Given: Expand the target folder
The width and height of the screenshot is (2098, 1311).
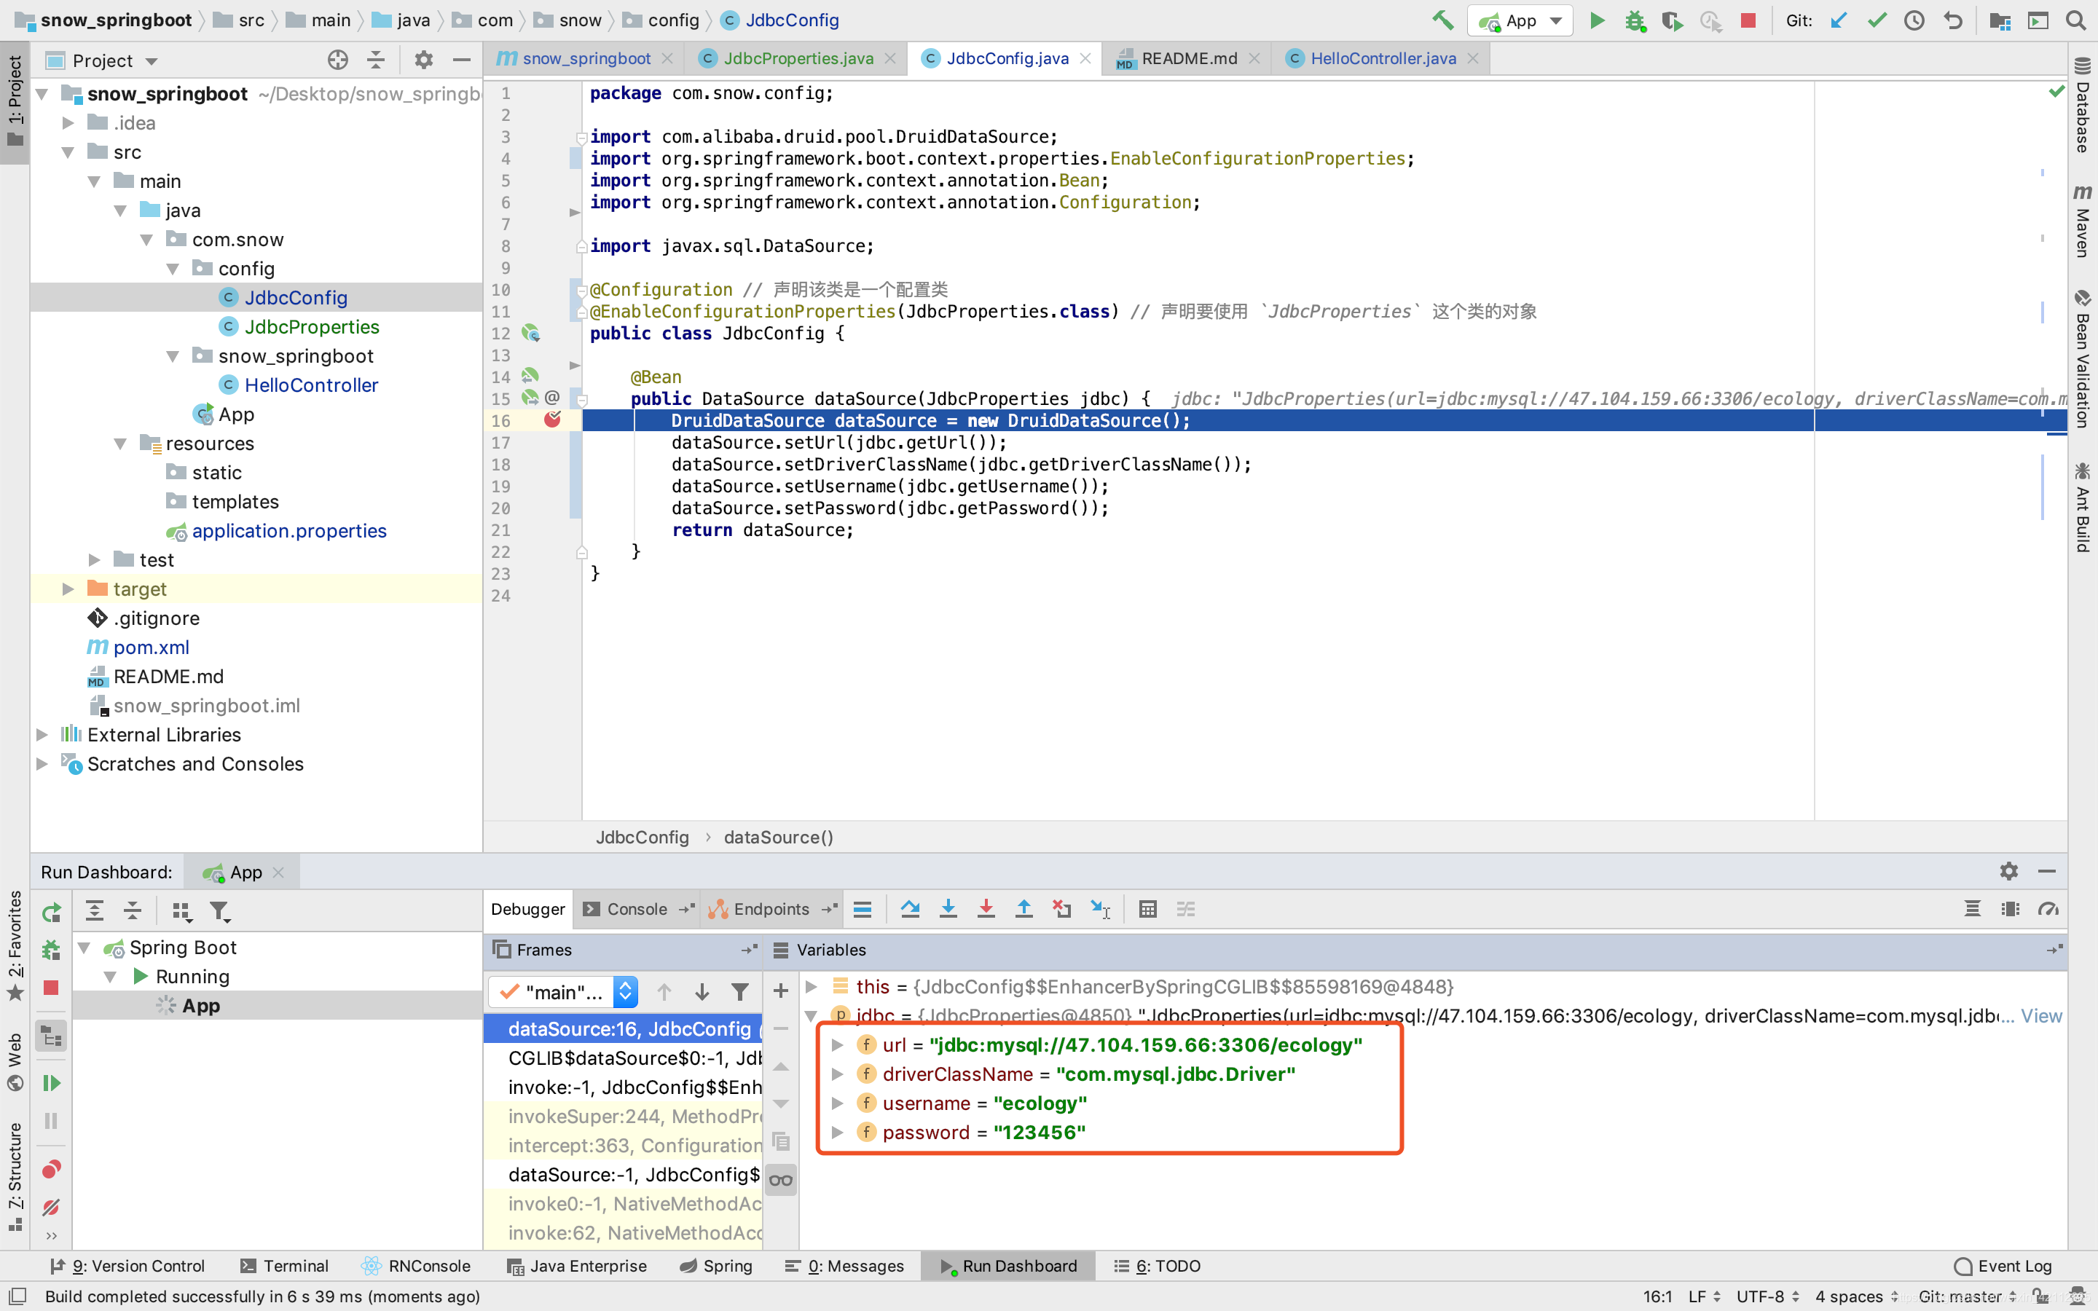Looking at the screenshot, I should pyautogui.click(x=68, y=588).
